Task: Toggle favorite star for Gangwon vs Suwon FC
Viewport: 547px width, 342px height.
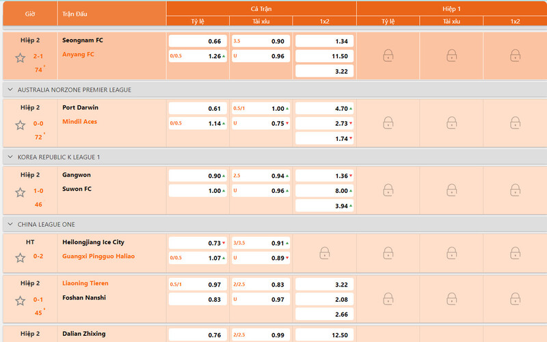Action: 21,192
